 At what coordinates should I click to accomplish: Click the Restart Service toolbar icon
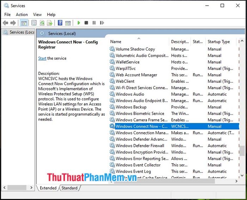(102, 23)
